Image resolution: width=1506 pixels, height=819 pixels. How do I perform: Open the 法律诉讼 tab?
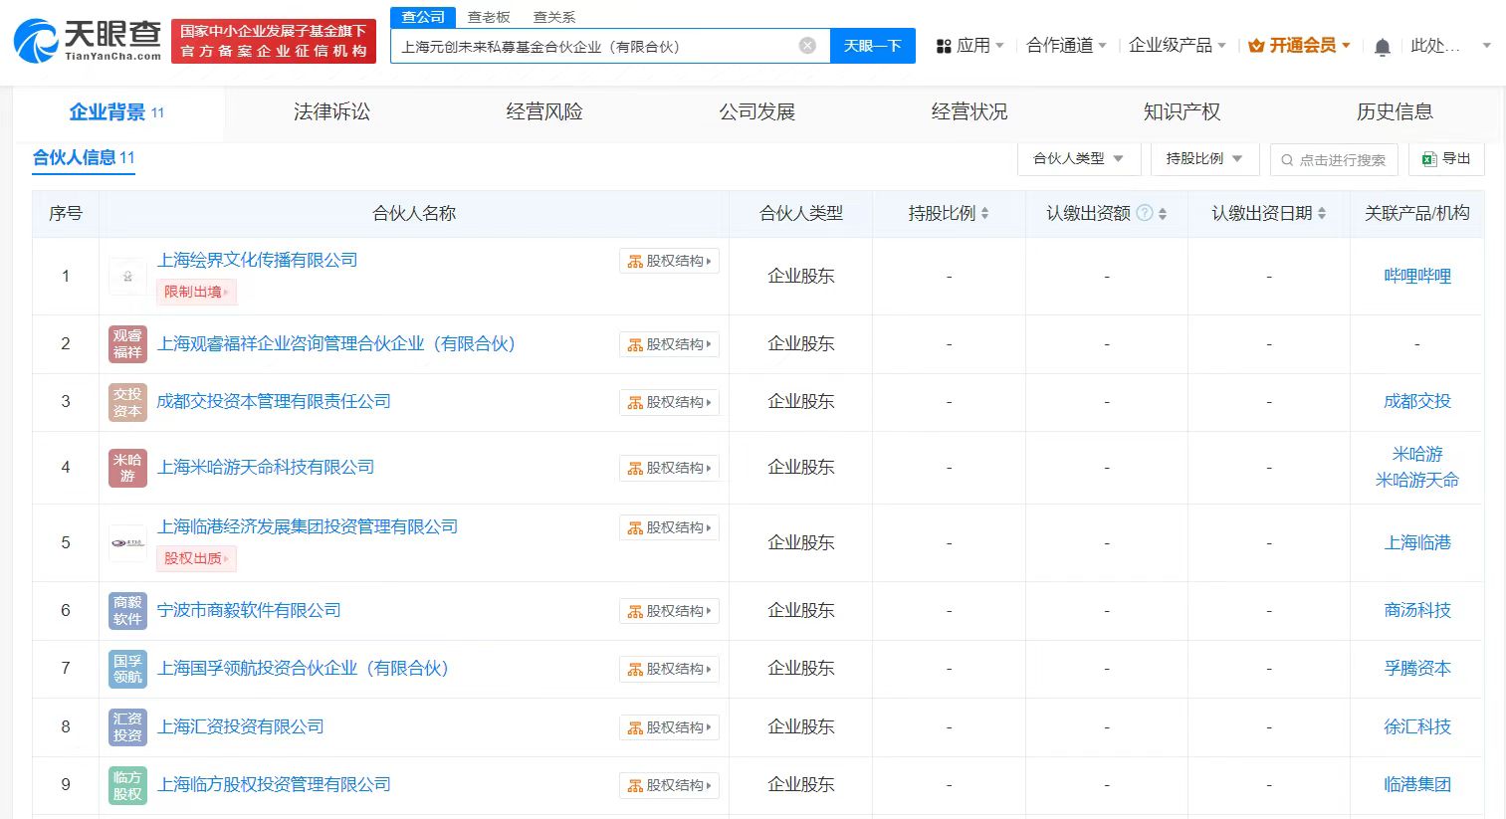click(x=331, y=111)
